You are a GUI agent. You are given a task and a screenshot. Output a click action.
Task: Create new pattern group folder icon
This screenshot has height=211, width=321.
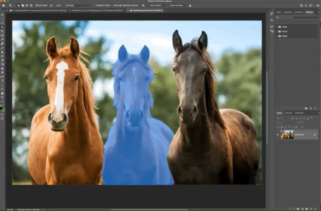[306, 108]
